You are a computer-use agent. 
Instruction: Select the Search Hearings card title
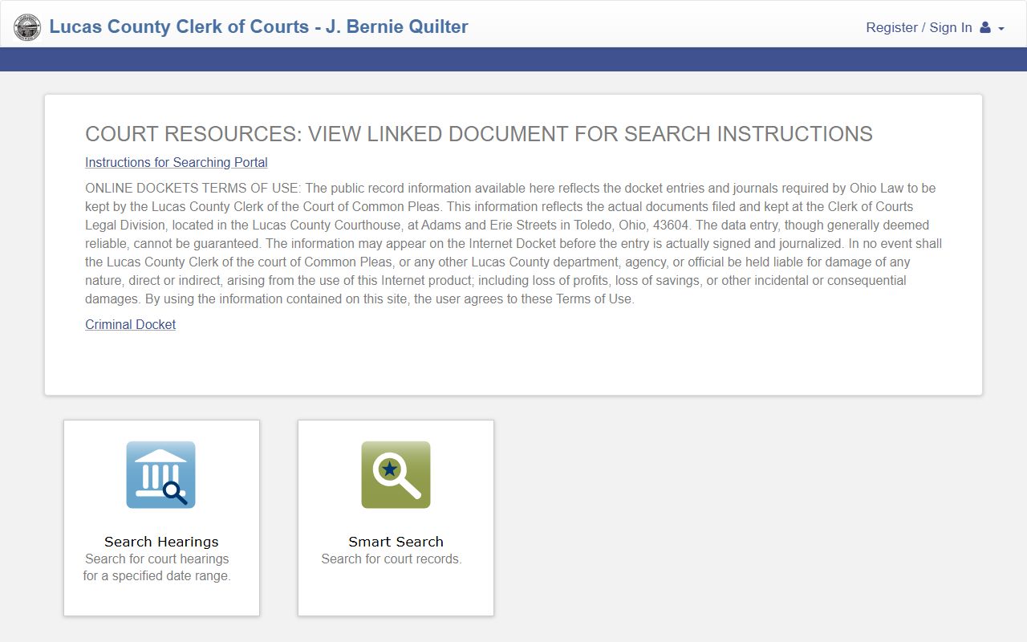(161, 542)
